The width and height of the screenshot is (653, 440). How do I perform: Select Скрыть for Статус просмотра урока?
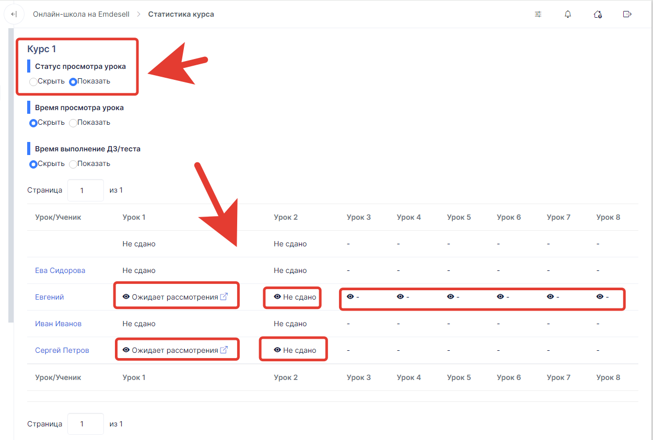click(x=33, y=81)
